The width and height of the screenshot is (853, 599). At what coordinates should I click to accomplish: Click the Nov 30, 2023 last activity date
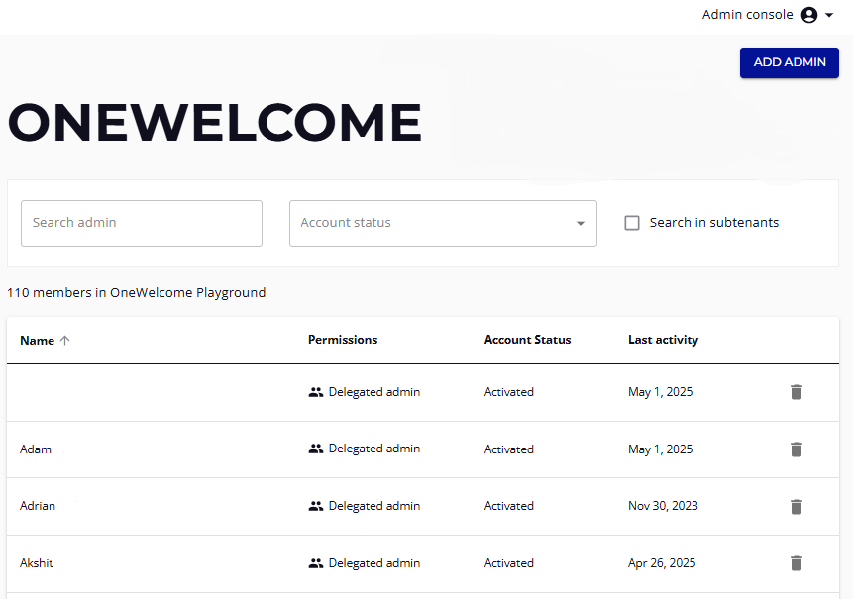point(663,506)
